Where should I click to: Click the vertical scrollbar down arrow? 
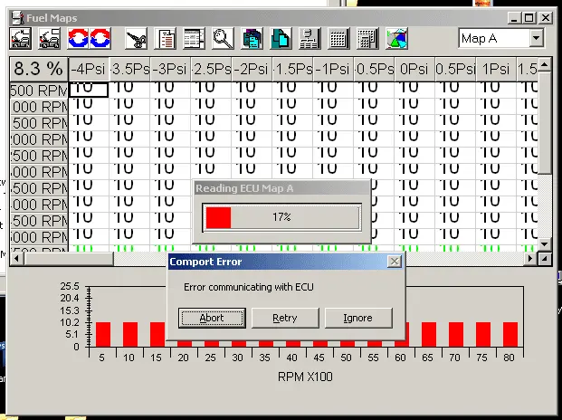point(545,244)
